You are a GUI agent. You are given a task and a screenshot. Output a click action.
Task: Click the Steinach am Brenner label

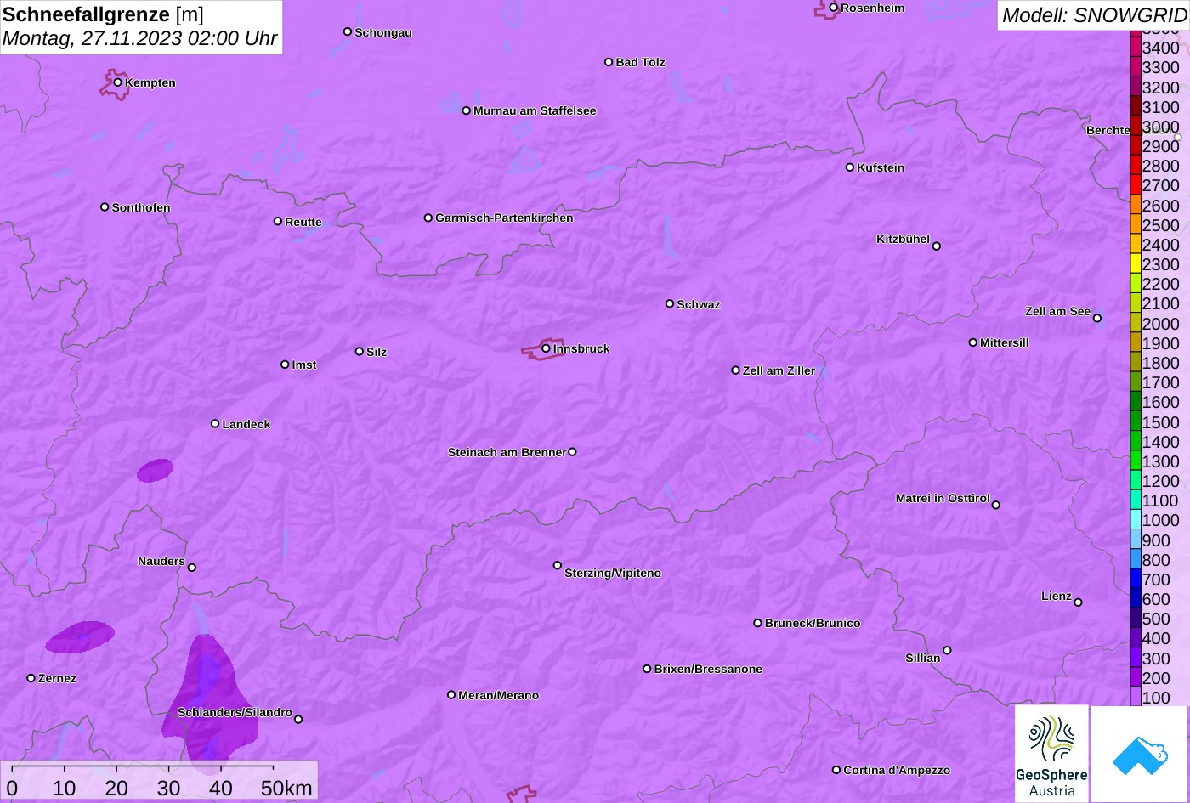point(507,452)
